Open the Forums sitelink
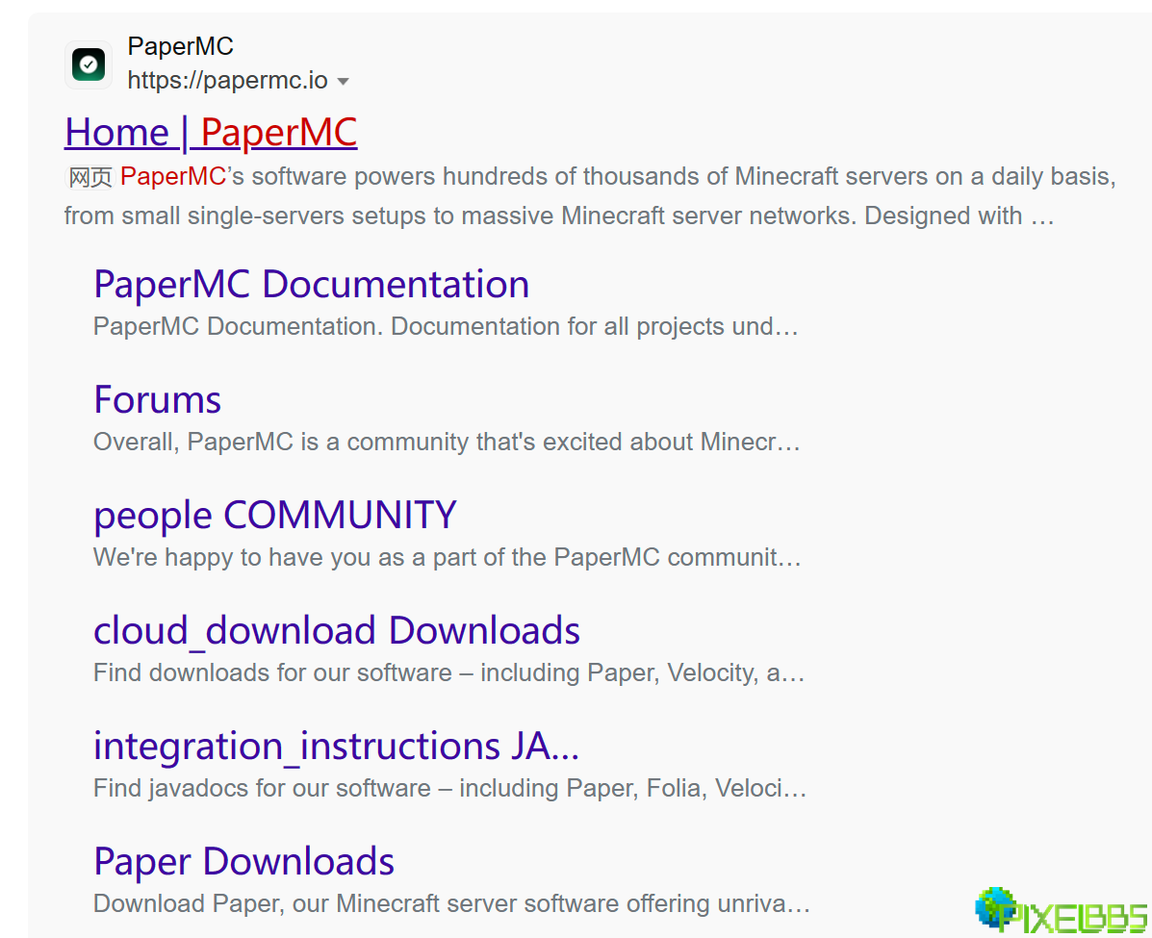Viewport: 1152px width, 938px height. click(157, 399)
